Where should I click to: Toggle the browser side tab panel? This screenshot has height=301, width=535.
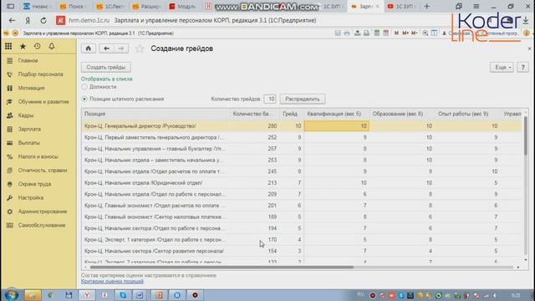(x=11, y=7)
